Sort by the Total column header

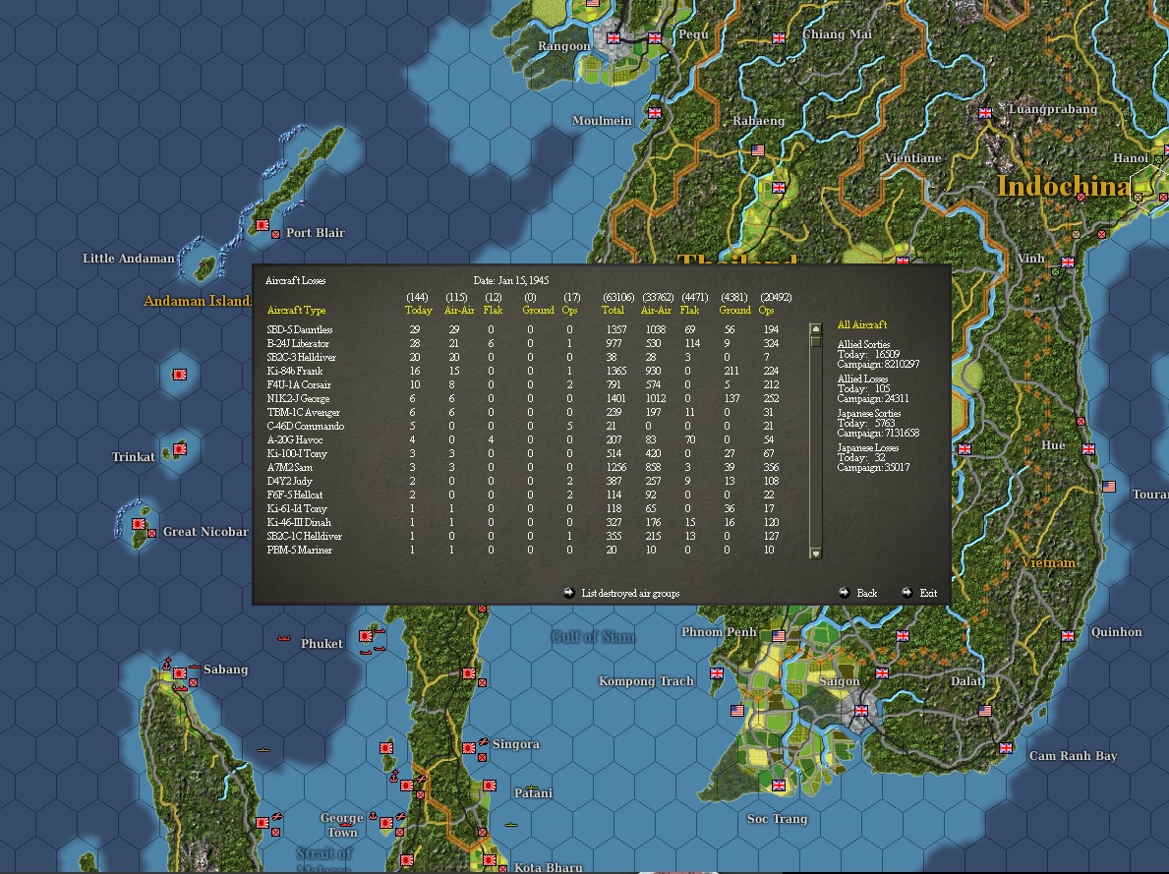613,311
